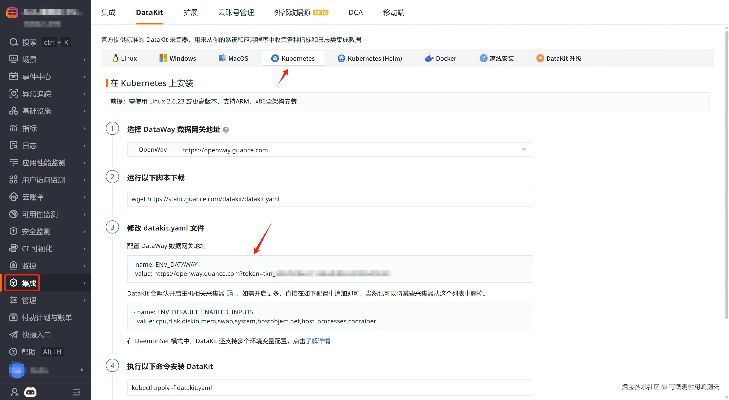Image resolution: width=729 pixels, height=400 pixels.
Task: Click the CI 可视化 icon
Action: point(14,248)
